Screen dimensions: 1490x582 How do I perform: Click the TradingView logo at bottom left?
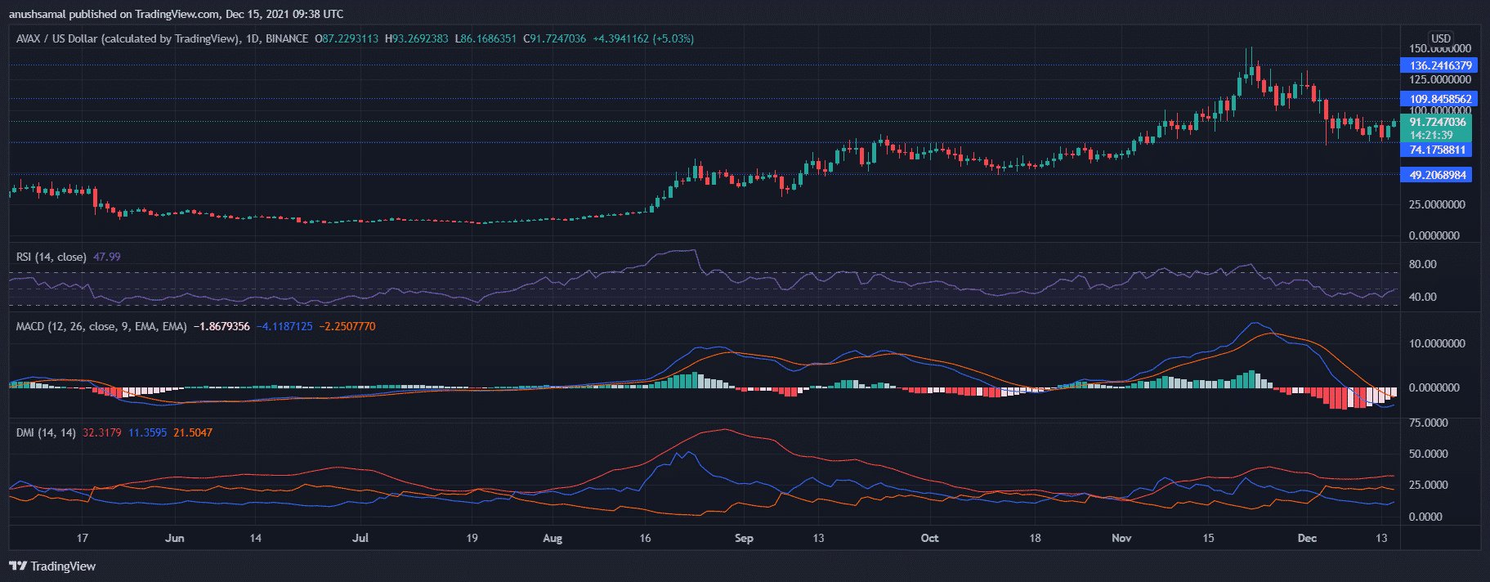pos(52,566)
